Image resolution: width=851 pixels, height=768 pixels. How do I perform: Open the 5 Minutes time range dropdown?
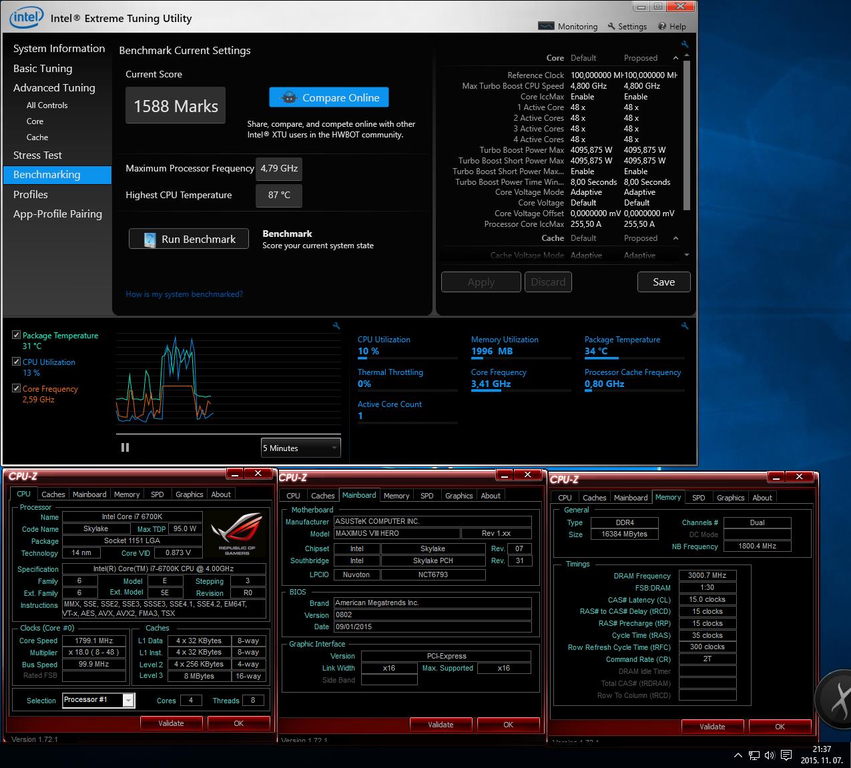(300, 448)
